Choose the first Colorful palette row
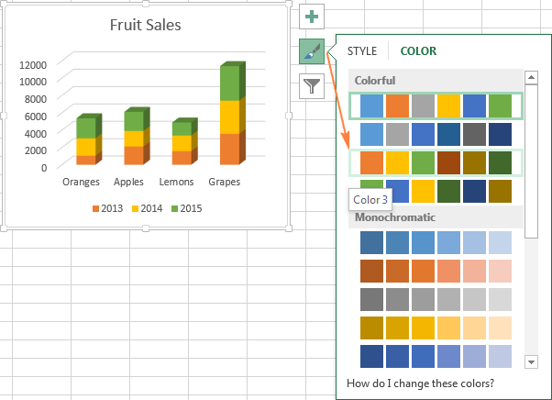This screenshot has width=552, height=400. coord(436,106)
